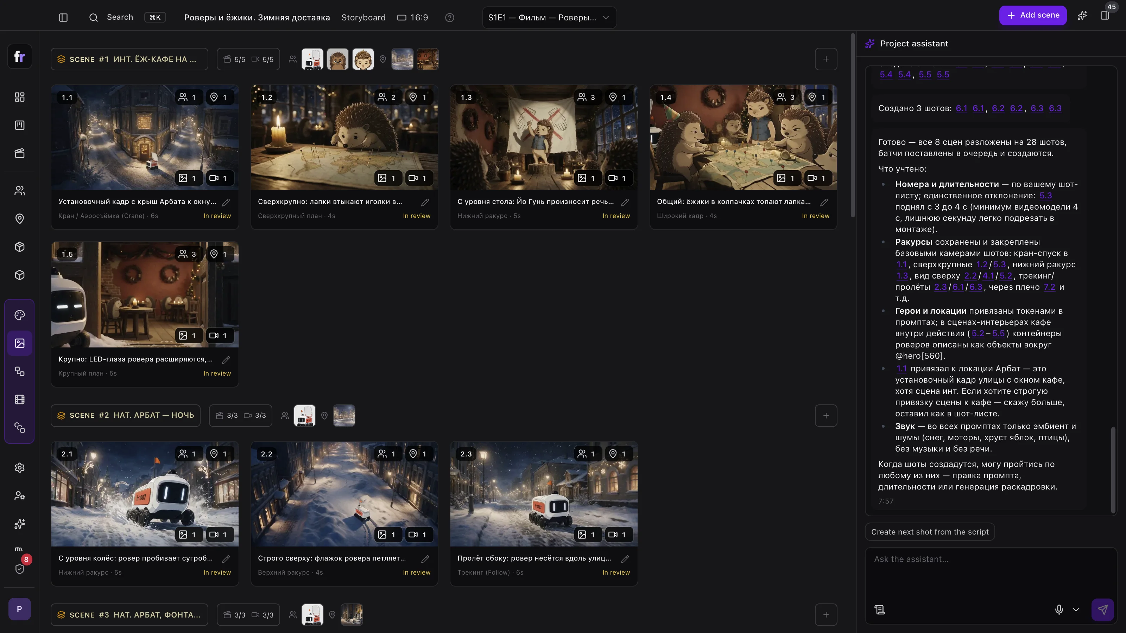Expand SCENE #2 НАТ. АРБАТ — НОЧЬ header
Viewport: 1126px width, 633px height.
pos(126,415)
